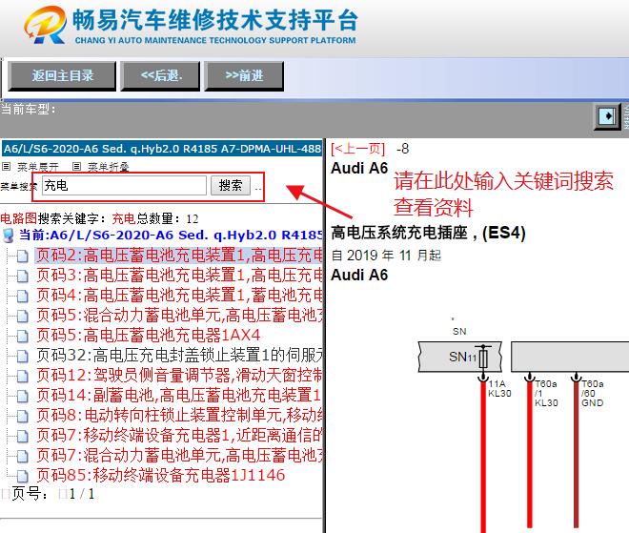Select the A6/L/S6-2020-A6 Sed. q.Hyb2.0 vehicle header
Image resolution: width=629 pixels, height=533 pixels.
[162, 149]
